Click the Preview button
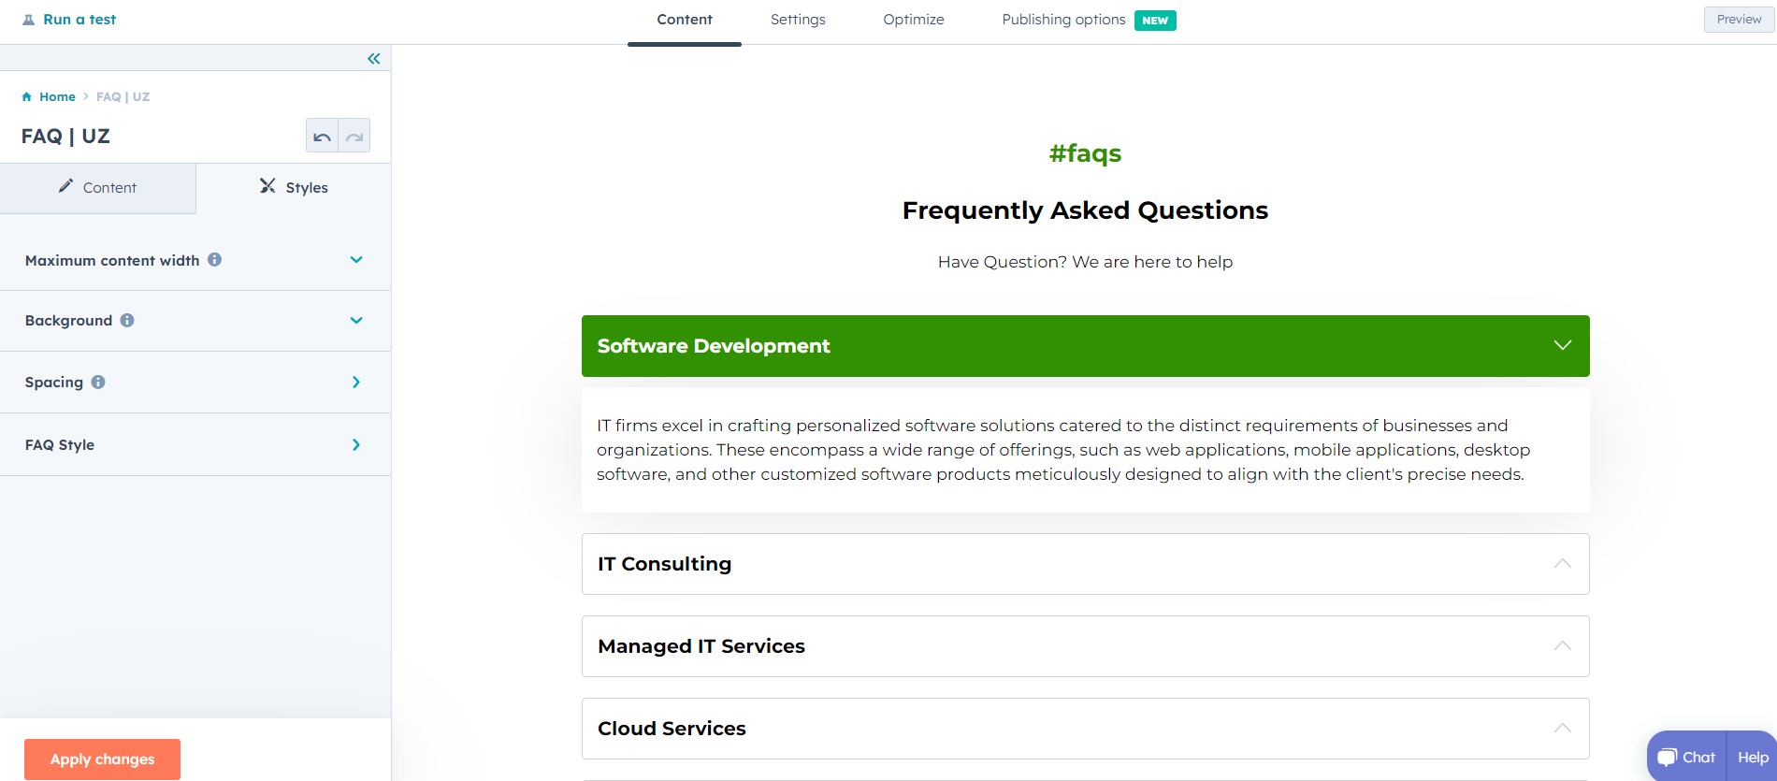 (1739, 20)
